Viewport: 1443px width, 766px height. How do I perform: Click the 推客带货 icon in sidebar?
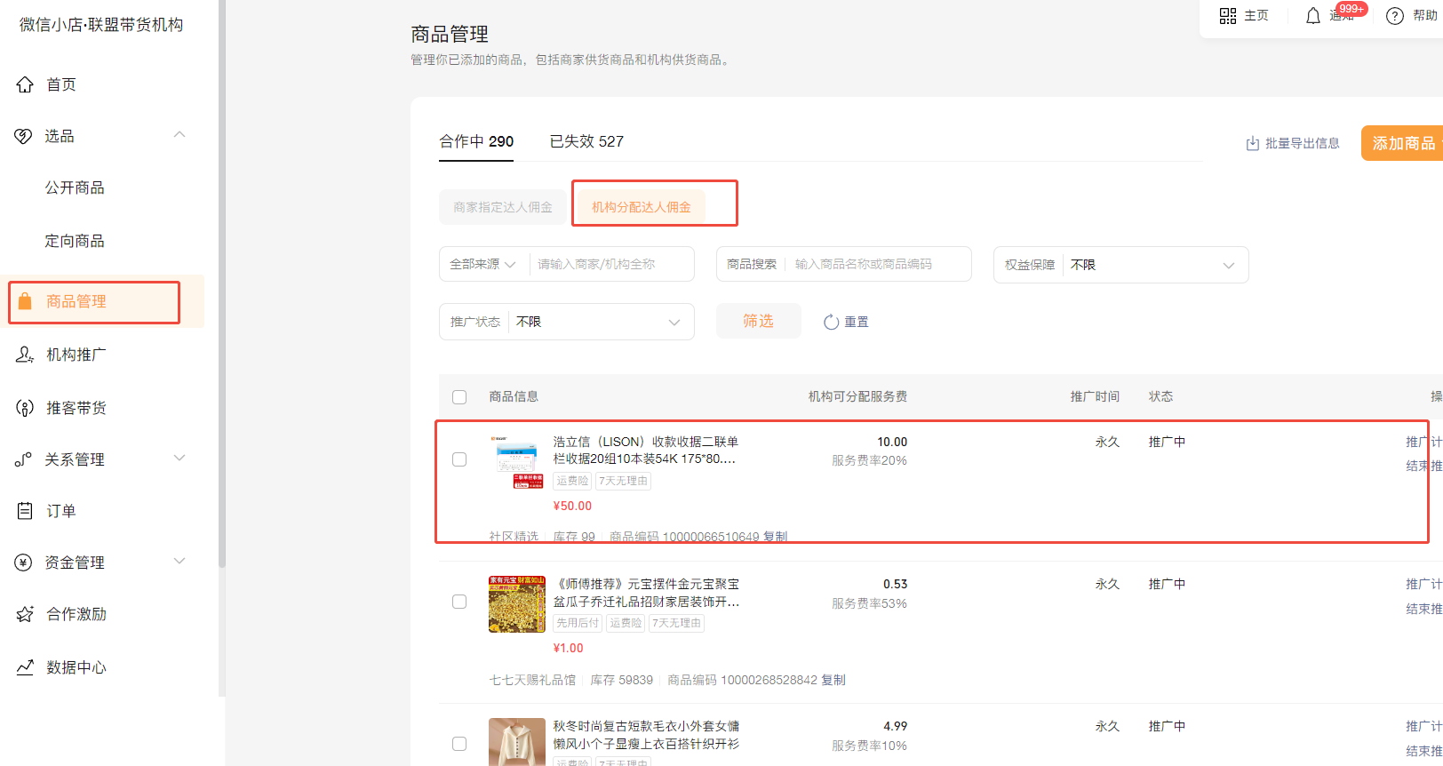click(25, 408)
